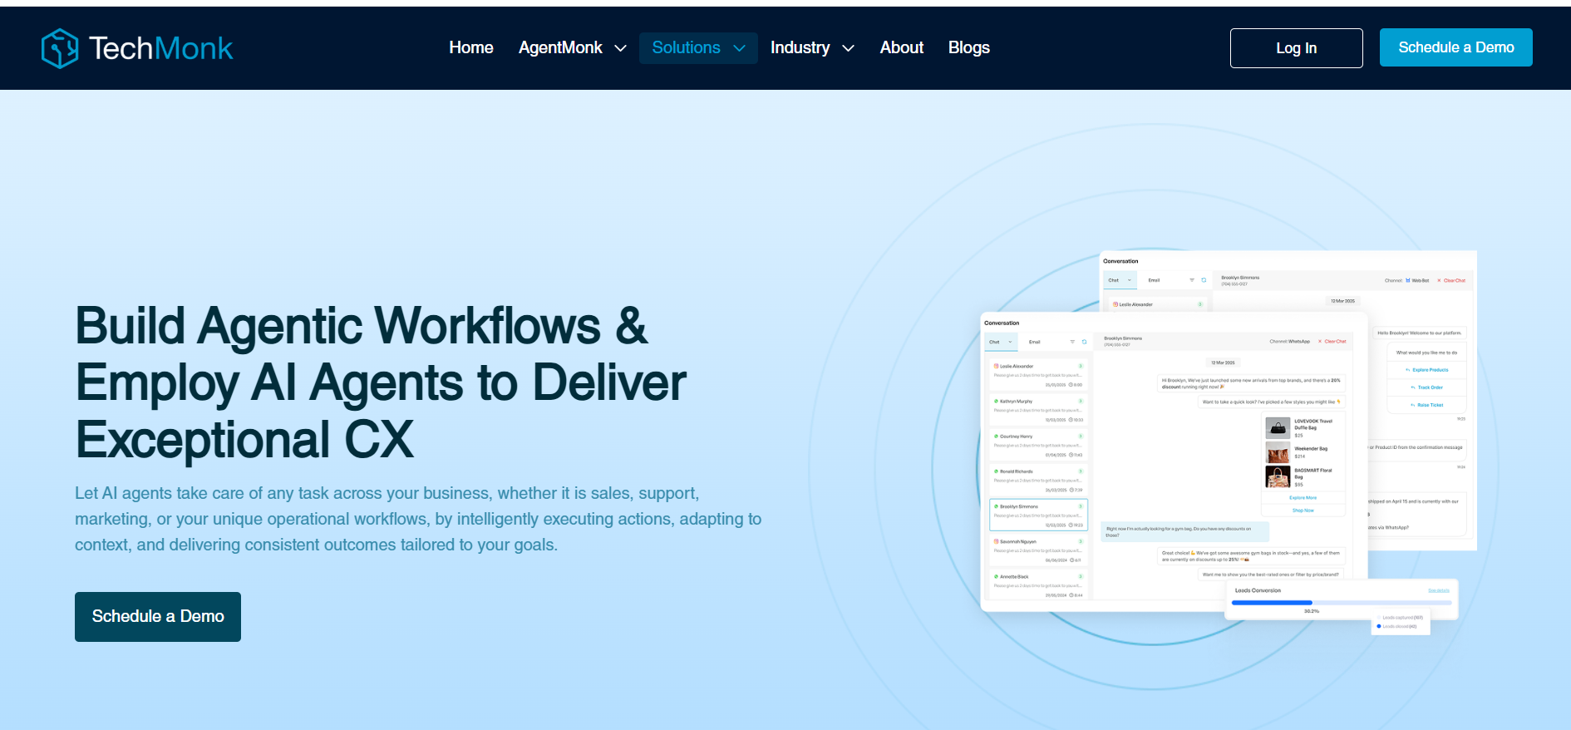This screenshot has height=730, width=1571.
Task: Click the Raise Ticket chat option
Action: pos(1427,405)
